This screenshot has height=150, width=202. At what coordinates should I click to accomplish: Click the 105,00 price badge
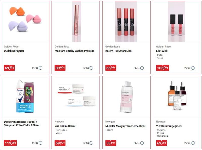click(x=163, y=68)
